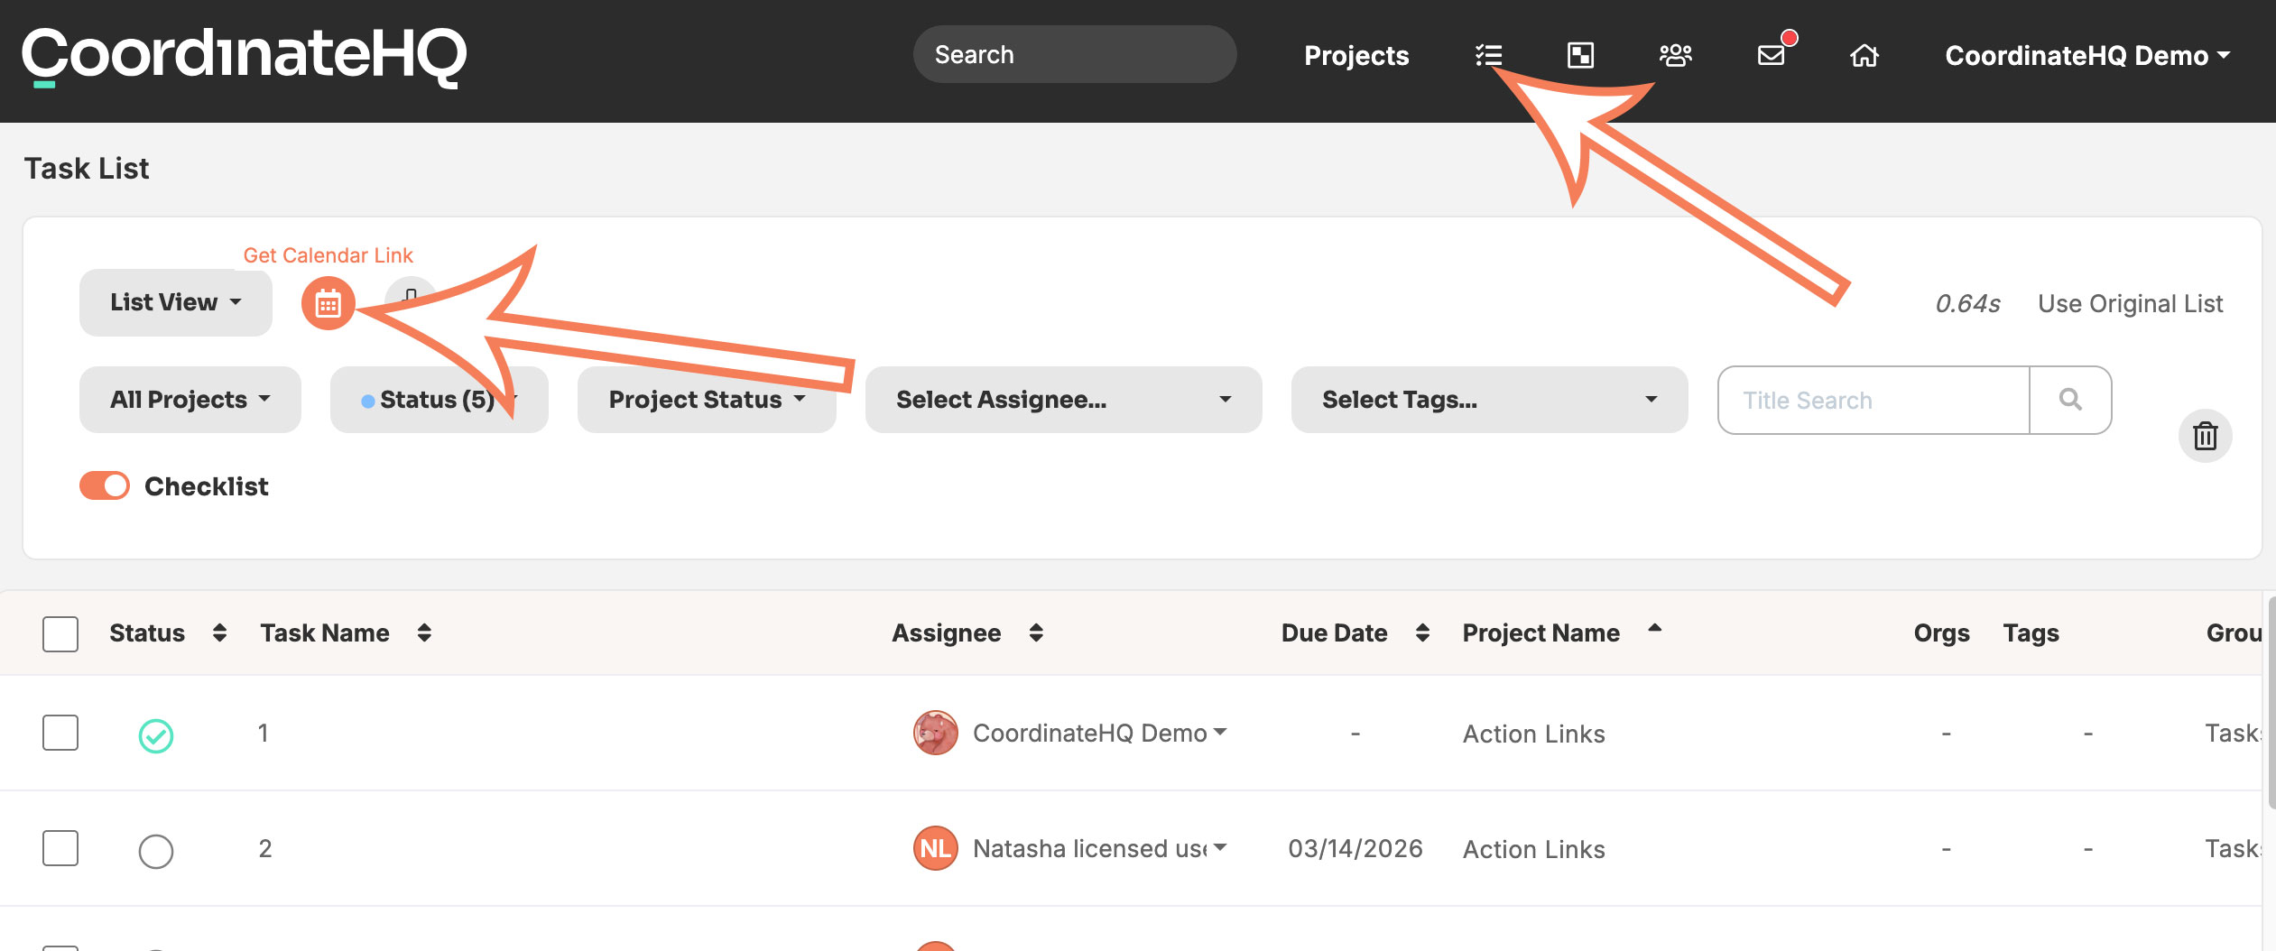Open Projects in the top navigation
Viewport: 2276px width, 951px height.
click(1356, 56)
